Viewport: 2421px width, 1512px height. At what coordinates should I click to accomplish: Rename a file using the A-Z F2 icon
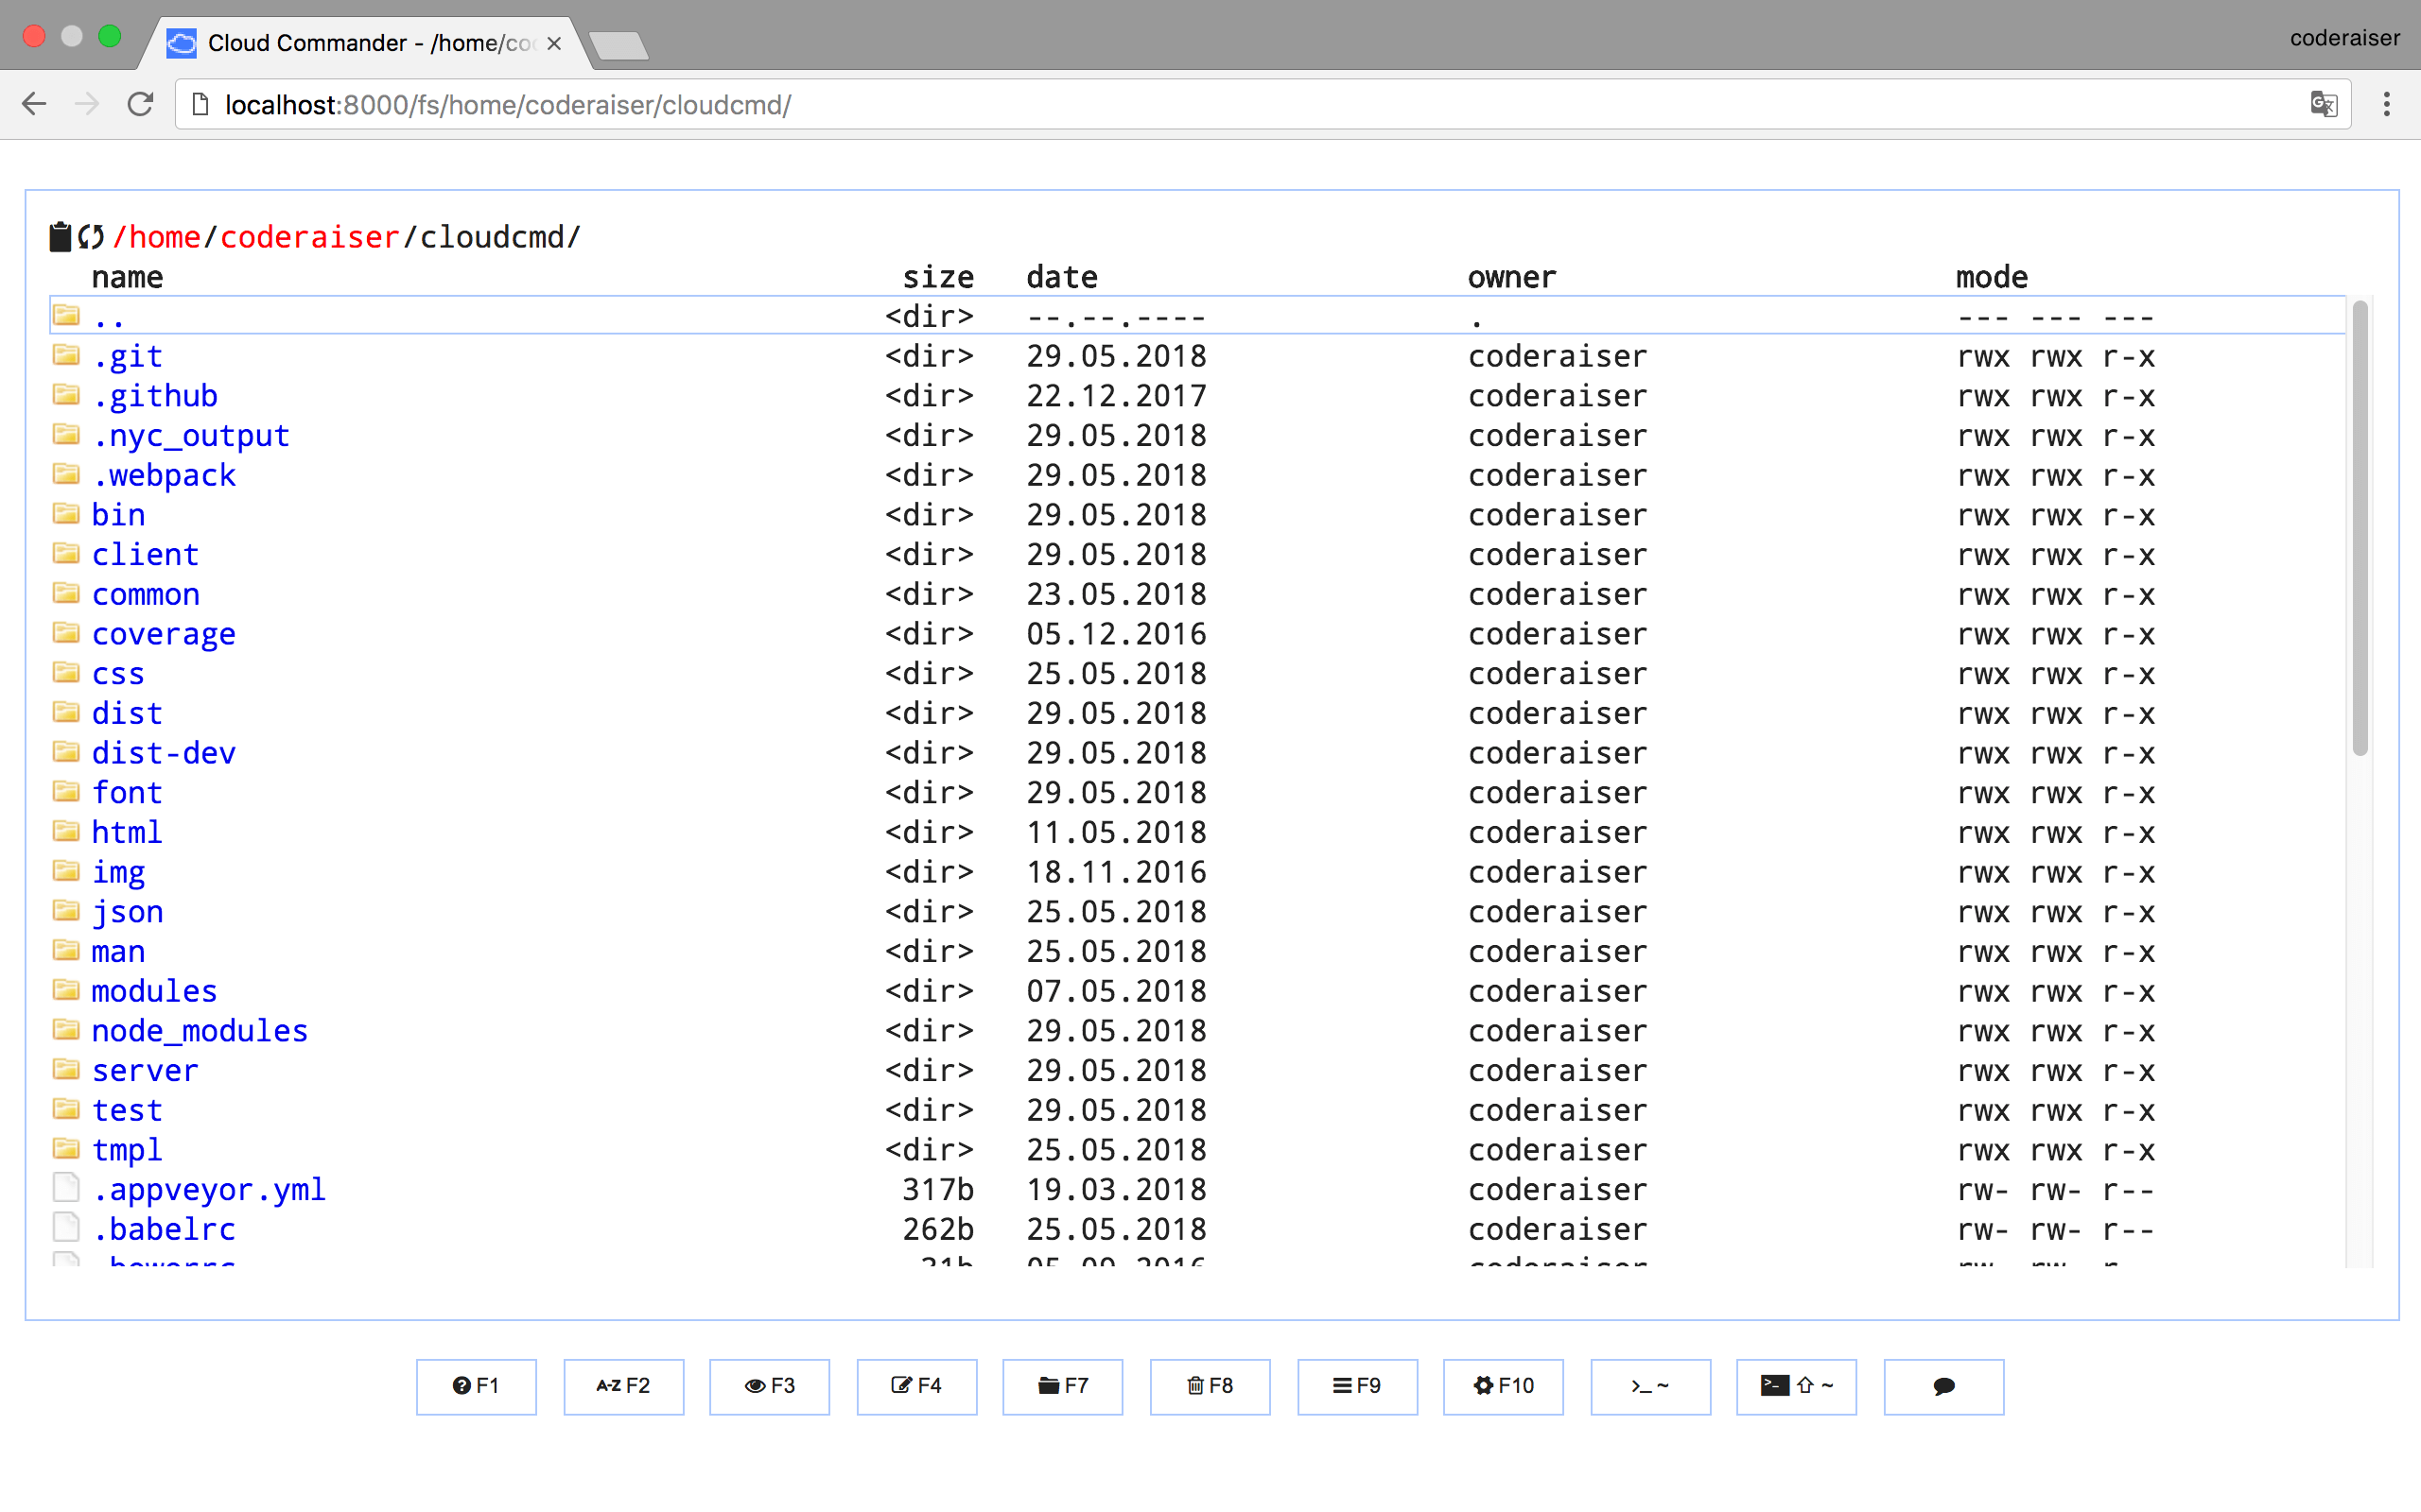click(x=623, y=1387)
